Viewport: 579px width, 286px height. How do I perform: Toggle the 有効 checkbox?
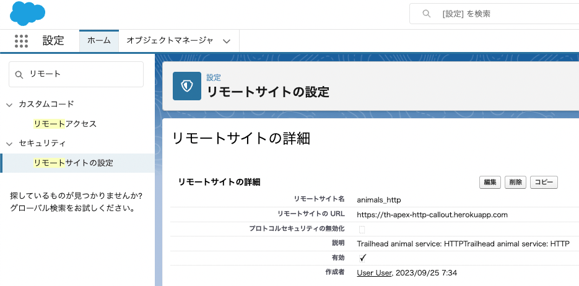point(363,258)
